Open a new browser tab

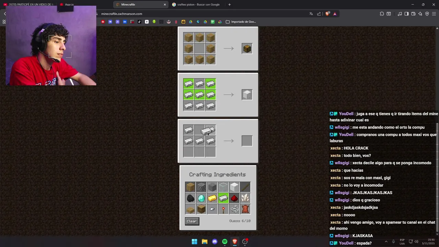point(229,4)
